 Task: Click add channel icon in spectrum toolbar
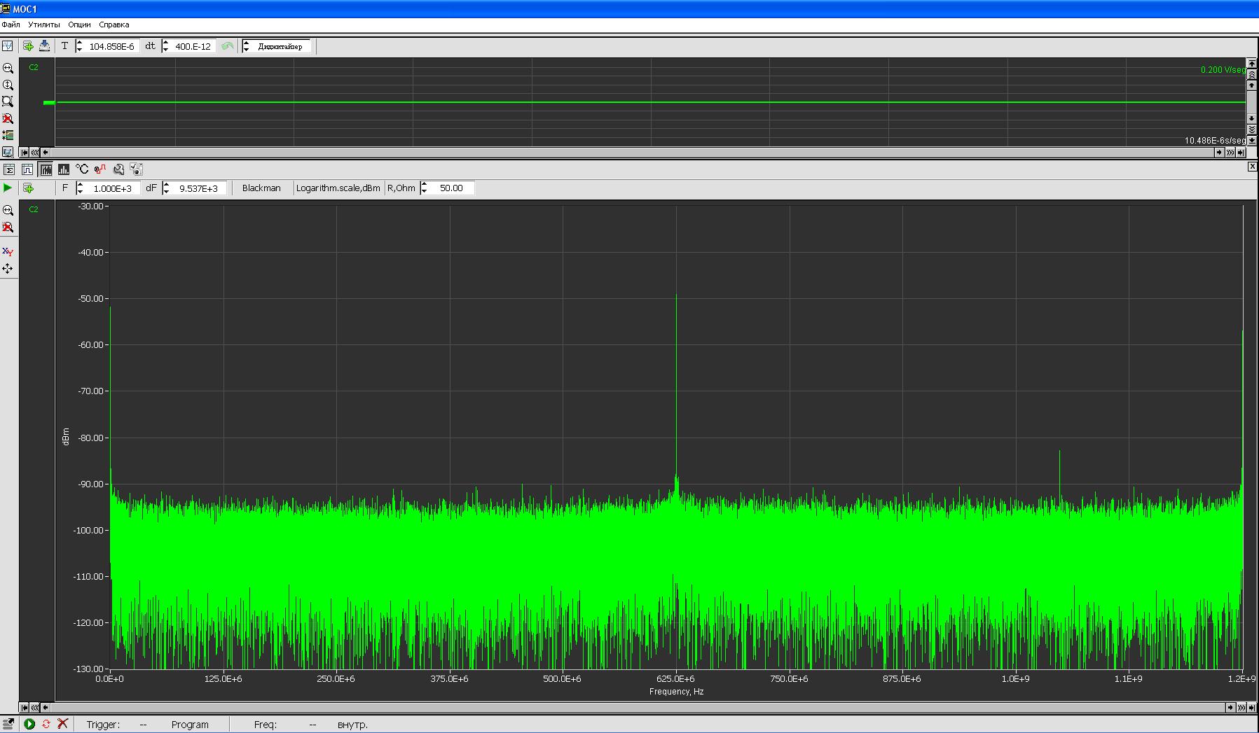point(28,188)
